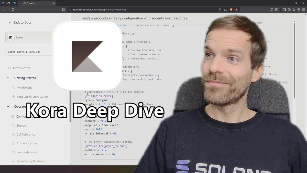The height and width of the screenshot is (173, 307).
Task: Click the sidebar vertical scrollbar thumb
Action: [70, 106]
